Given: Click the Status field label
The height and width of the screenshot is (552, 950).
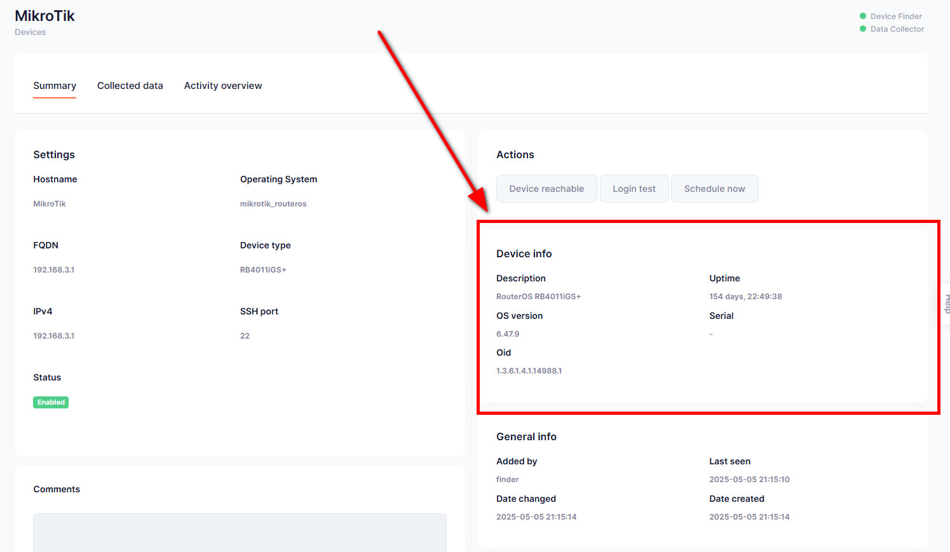Looking at the screenshot, I should click(x=47, y=377).
